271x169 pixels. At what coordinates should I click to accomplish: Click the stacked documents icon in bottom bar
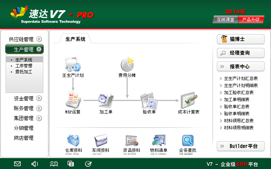70,164
